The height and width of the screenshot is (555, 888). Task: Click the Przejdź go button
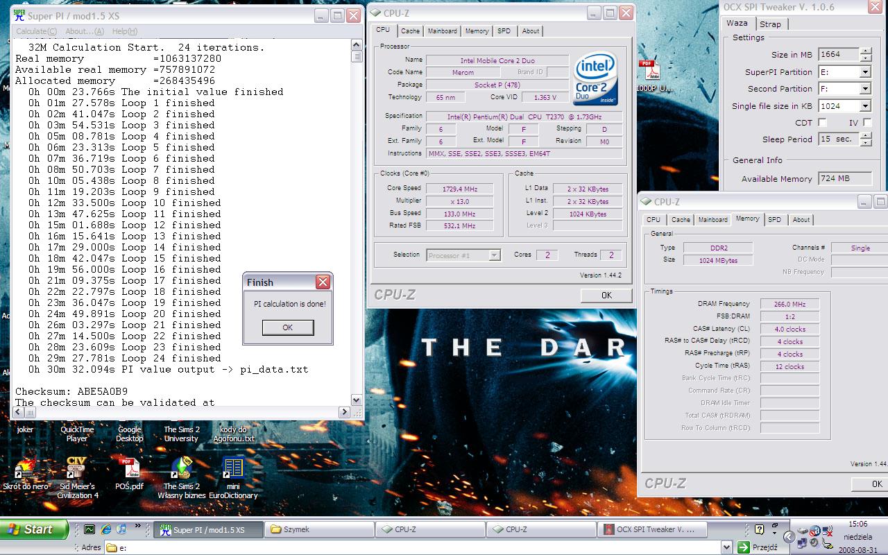(x=758, y=547)
